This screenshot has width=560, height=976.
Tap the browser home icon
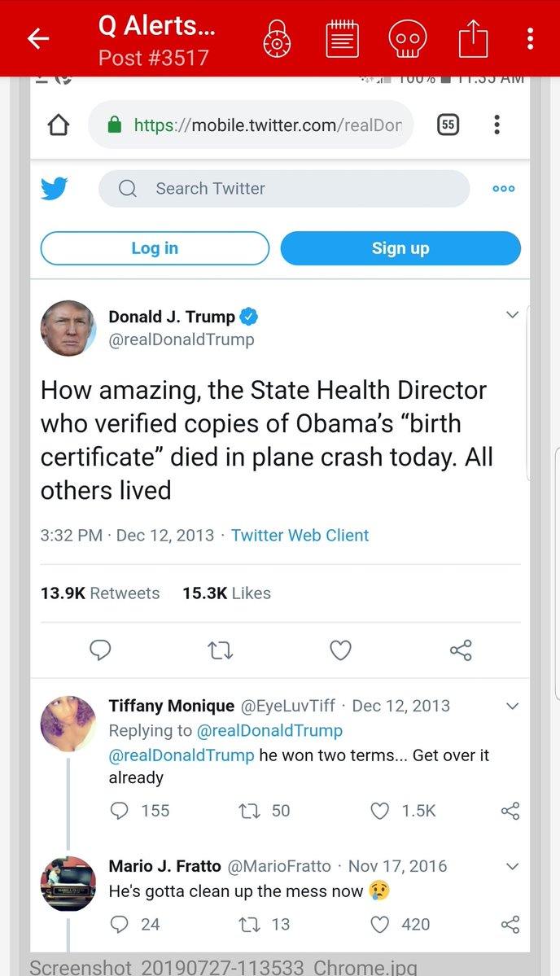coord(59,125)
